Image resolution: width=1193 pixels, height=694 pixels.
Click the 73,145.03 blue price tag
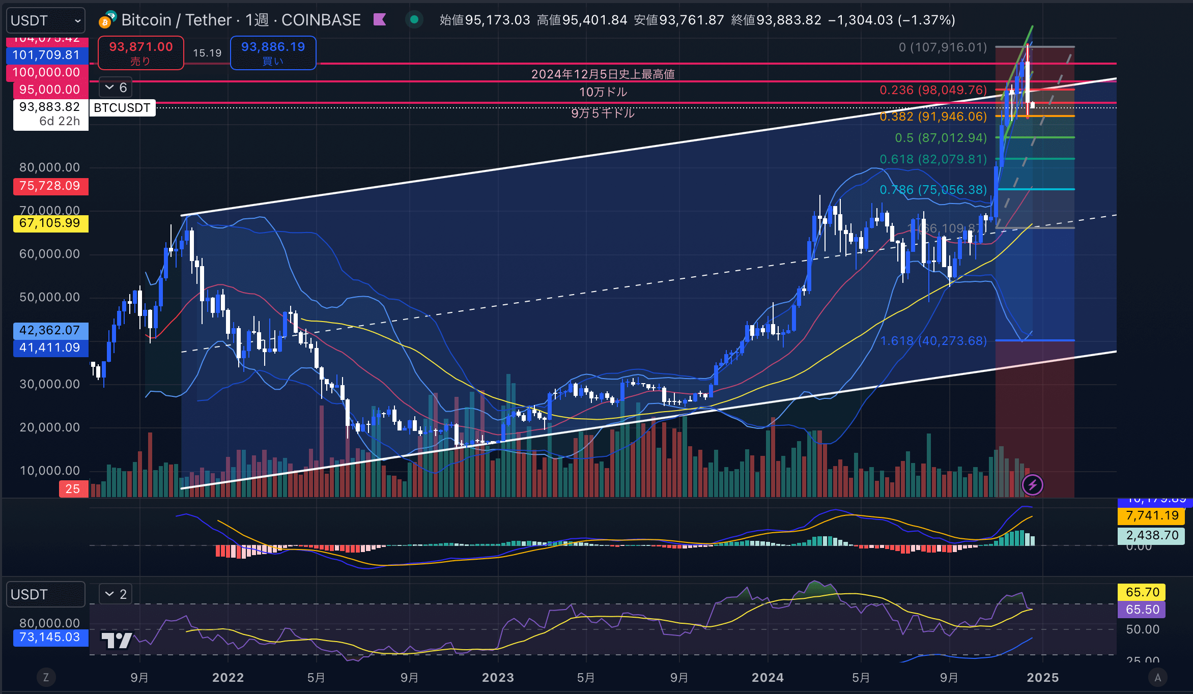pos(51,638)
